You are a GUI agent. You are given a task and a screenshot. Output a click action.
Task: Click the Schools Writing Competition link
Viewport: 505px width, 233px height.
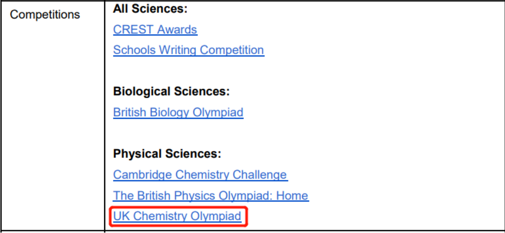coord(188,50)
